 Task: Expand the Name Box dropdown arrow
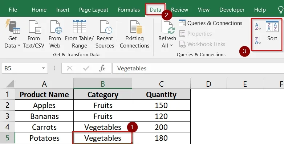[x=43, y=69]
